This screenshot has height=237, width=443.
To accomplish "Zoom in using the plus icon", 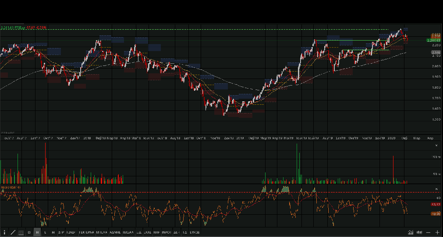I will pos(437,233).
